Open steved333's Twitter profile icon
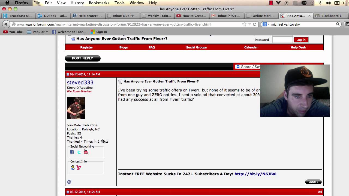Viewport: 349px width, 196px height. (x=79, y=152)
